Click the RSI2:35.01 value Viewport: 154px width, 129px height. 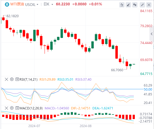pos(65,80)
